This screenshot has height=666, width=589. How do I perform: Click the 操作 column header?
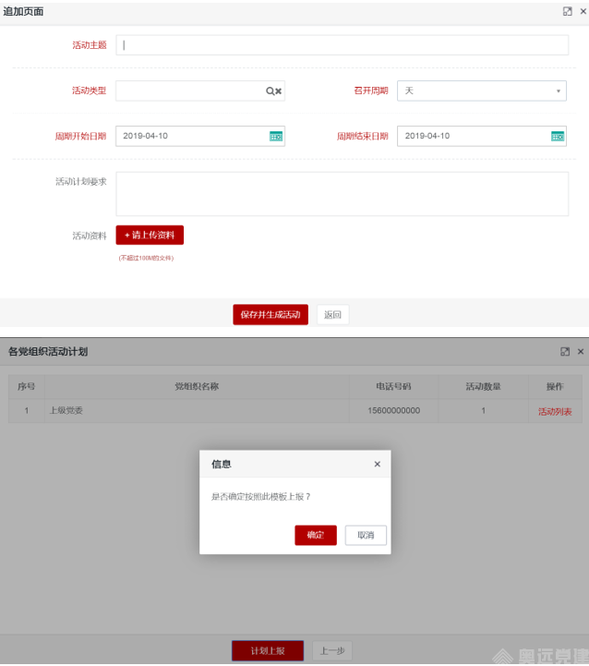pos(555,386)
